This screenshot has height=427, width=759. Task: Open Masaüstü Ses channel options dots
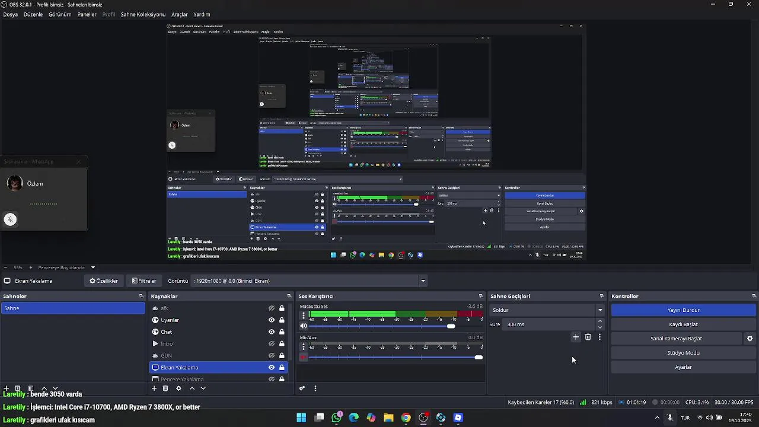pyautogui.click(x=304, y=316)
